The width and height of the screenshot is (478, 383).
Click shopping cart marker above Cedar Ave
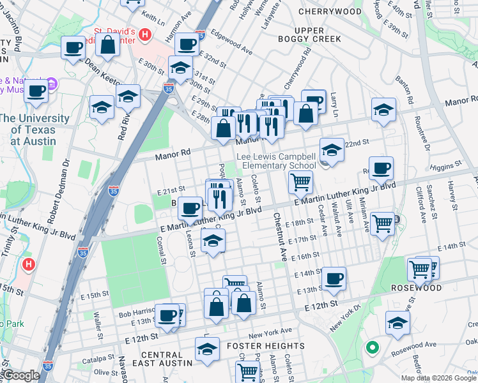point(300,184)
